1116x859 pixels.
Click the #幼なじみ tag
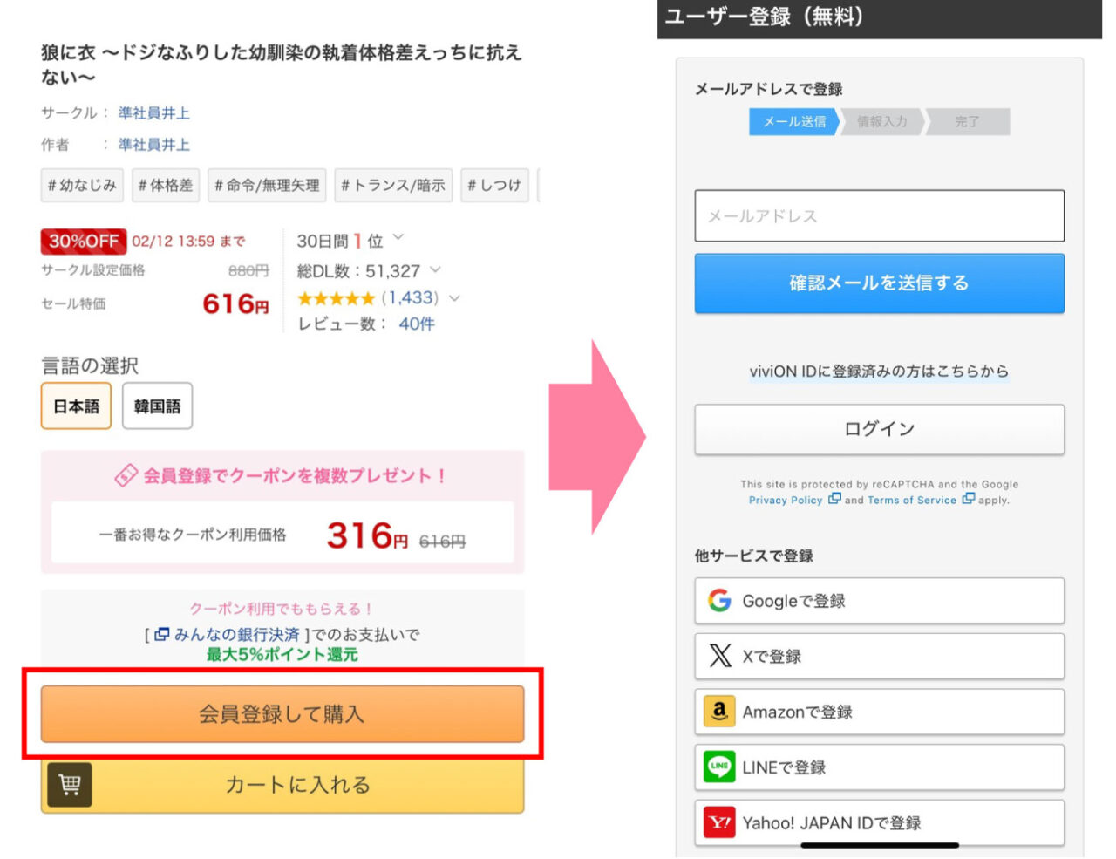click(82, 185)
